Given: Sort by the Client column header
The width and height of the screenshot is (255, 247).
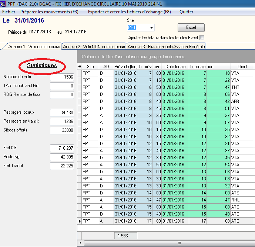Looking at the screenshot, I should (242, 66).
